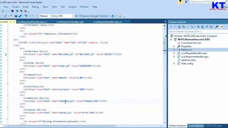Collapse the outlining block at Merchant Id row
Image resolution: width=228 pixels, height=128 pixels.
(x=7, y=49)
